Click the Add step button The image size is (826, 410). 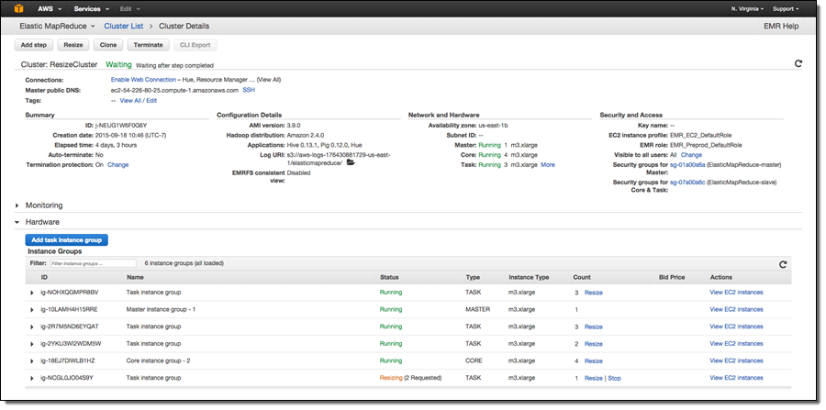[x=34, y=45]
